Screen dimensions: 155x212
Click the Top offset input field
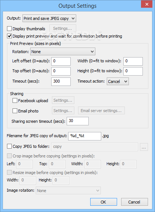[61, 71]
